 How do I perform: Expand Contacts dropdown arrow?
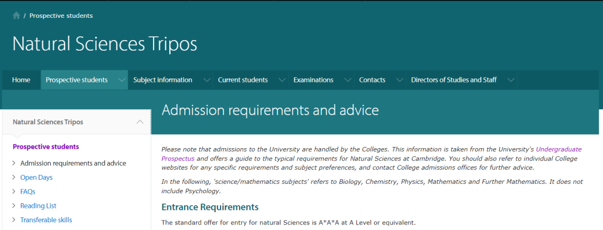click(399, 80)
